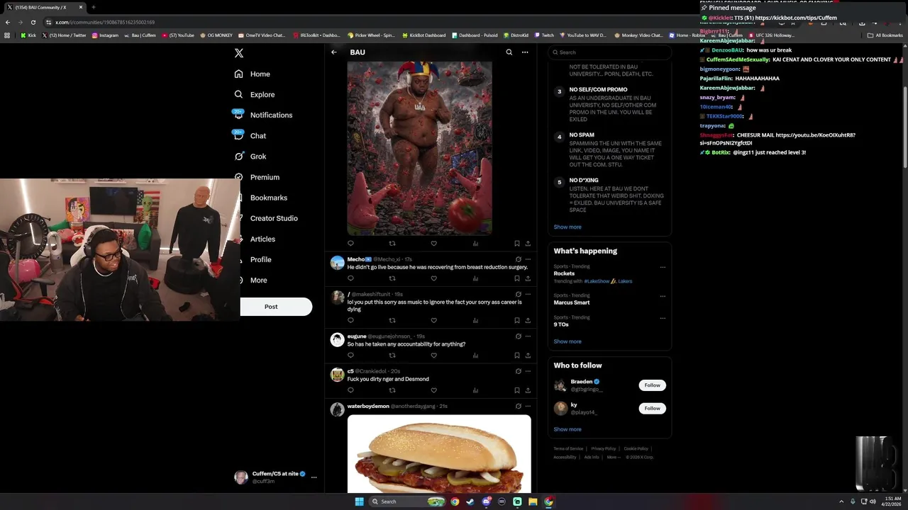Click the community search magnifier icon
Image resolution: width=908 pixels, height=510 pixels.
(x=509, y=52)
